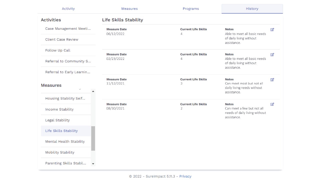Viewport: 320px width, 180px height.
Task: Open the Privacy link in footer
Action: coord(185,176)
